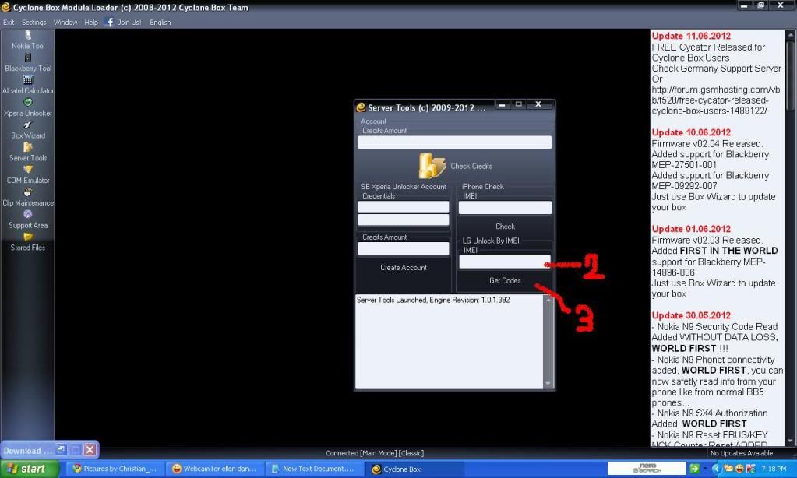Select Server Tools in the sidebar
797x478 pixels.
[x=28, y=153]
